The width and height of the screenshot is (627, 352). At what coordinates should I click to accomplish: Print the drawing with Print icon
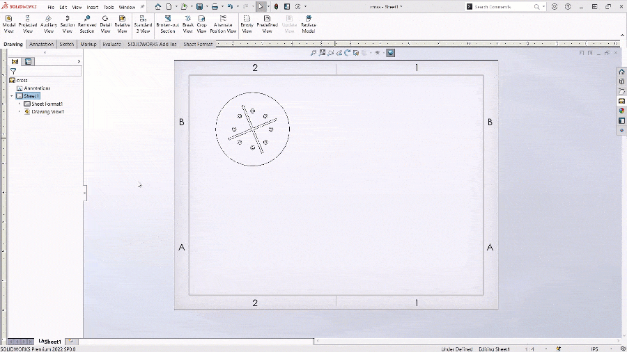(x=215, y=7)
